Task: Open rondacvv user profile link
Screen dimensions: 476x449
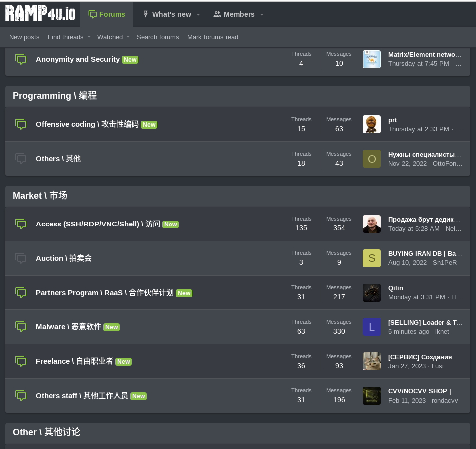Action: point(445,401)
